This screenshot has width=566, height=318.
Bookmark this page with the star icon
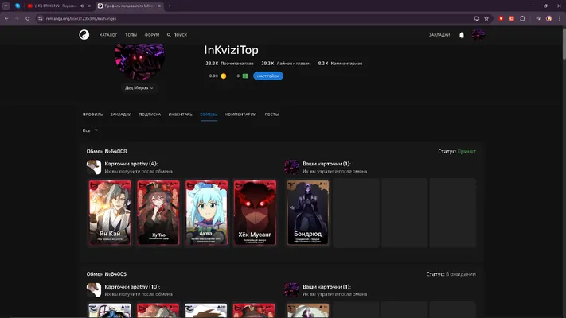click(486, 18)
